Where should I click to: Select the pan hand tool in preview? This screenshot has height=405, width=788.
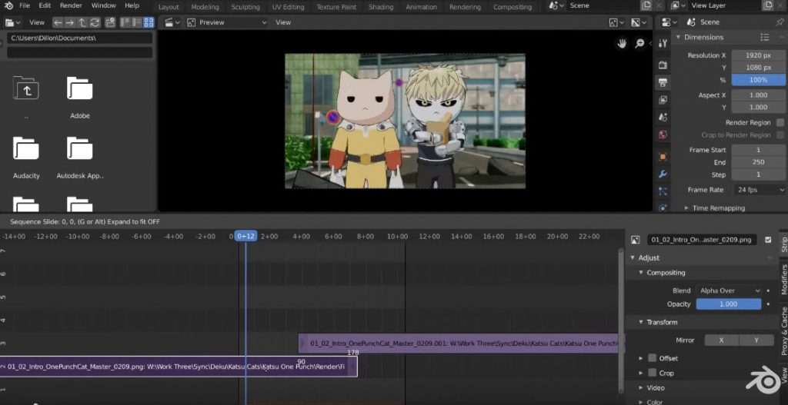(622, 44)
